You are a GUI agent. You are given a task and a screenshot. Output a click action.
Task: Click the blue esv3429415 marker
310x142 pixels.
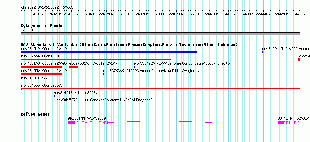pyautogui.click(x=263, y=52)
